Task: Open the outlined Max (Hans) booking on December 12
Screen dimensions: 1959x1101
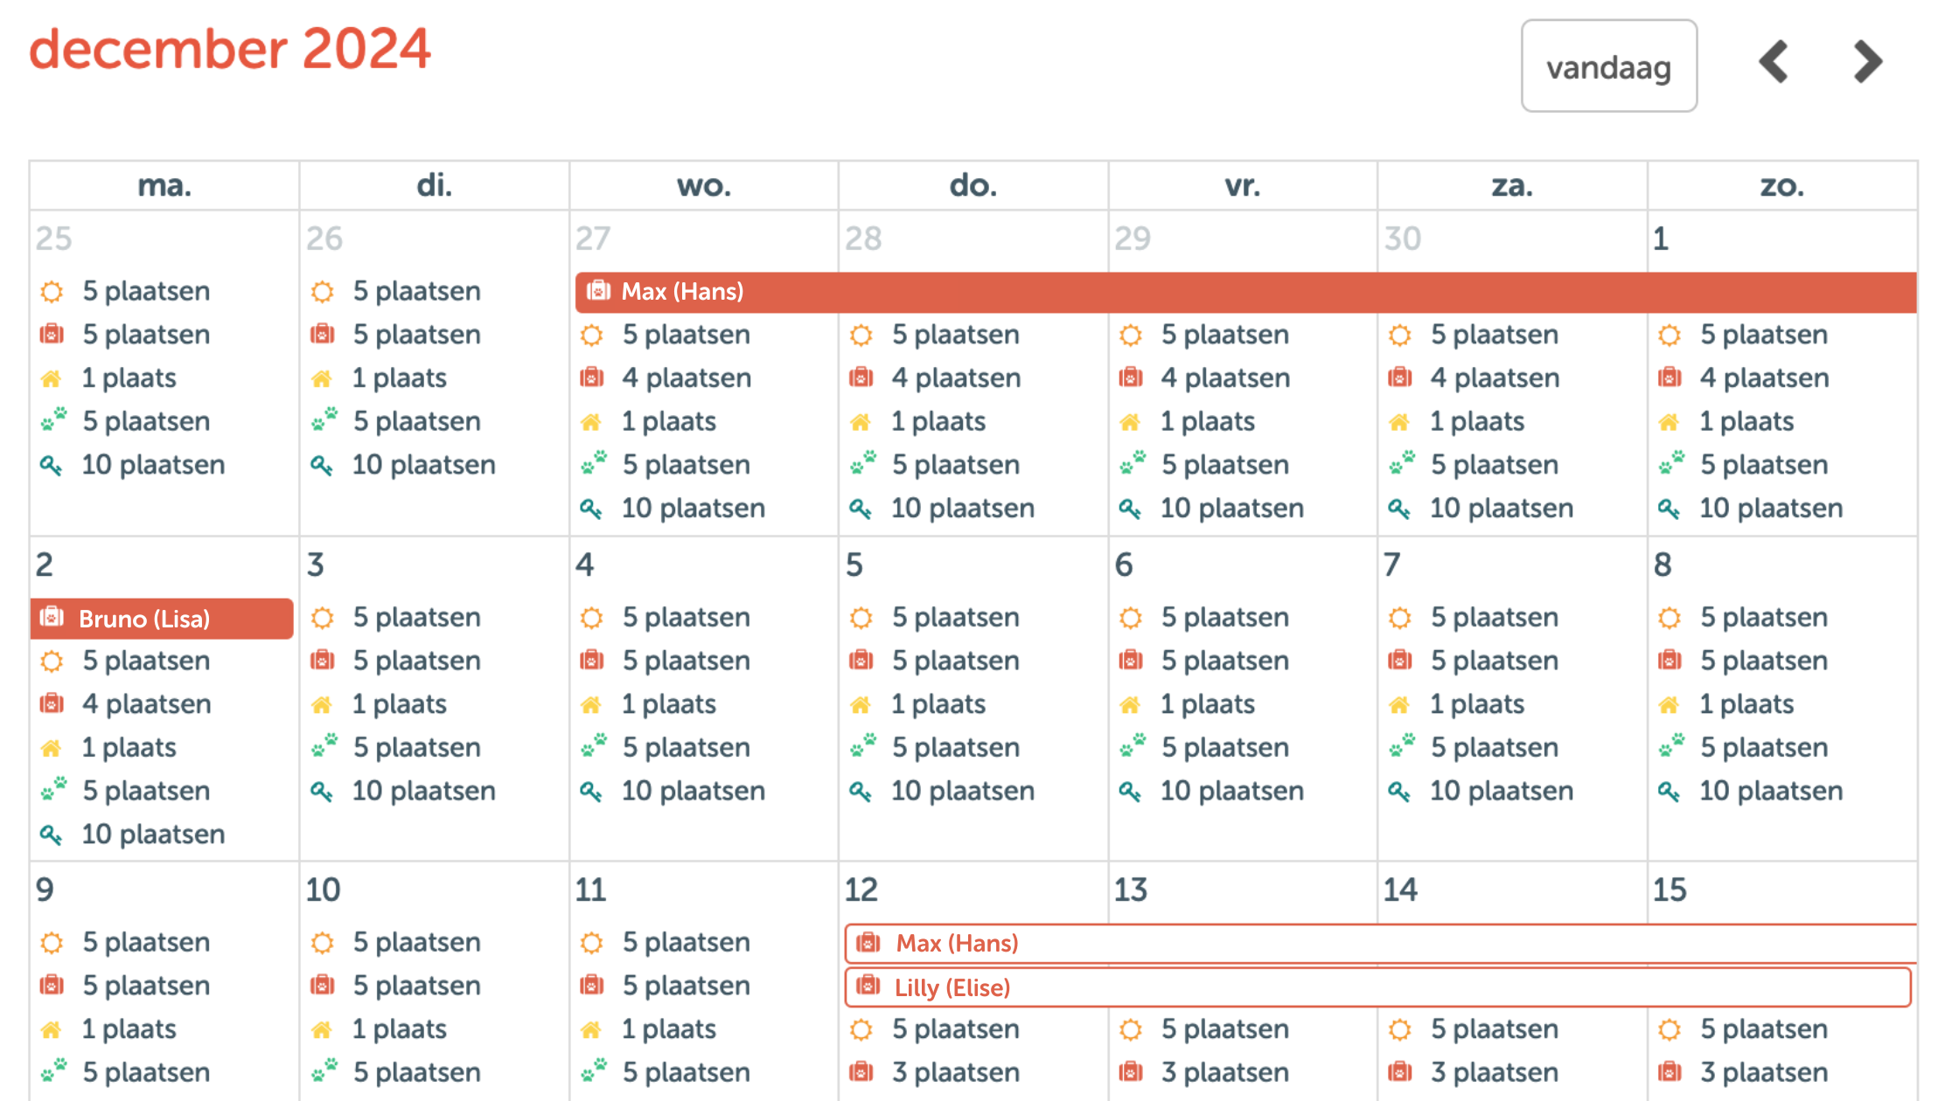Action: point(1380,944)
